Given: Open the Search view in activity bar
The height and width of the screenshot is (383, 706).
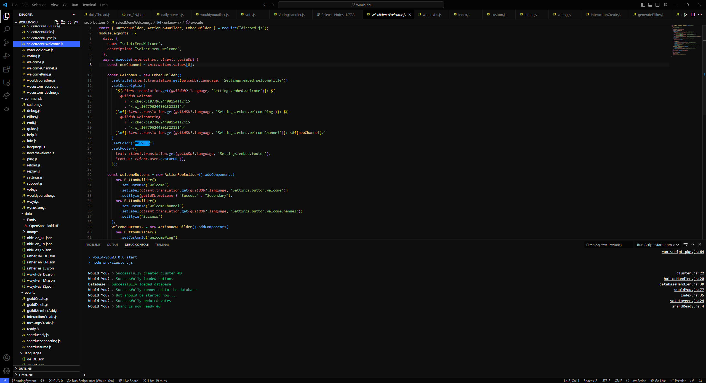Looking at the screenshot, I should tap(7, 29).
